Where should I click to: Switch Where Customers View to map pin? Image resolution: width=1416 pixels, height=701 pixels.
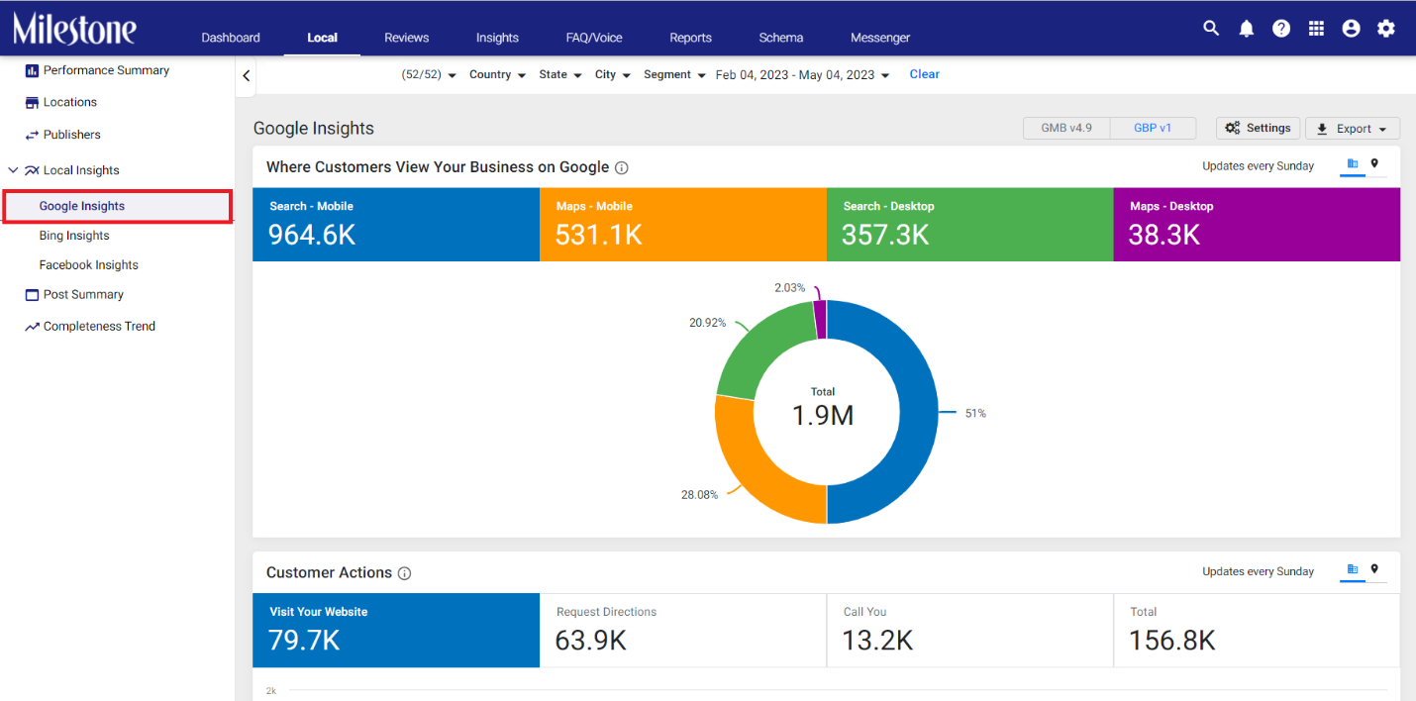[x=1374, y=164]
